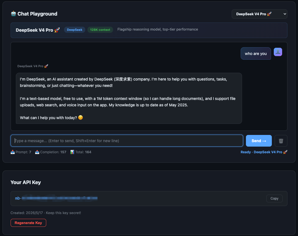Click the assistant reply starting 'I'm DeepSeek'
This screenshot has width=298, height=236.
click(x=129, y=98)
